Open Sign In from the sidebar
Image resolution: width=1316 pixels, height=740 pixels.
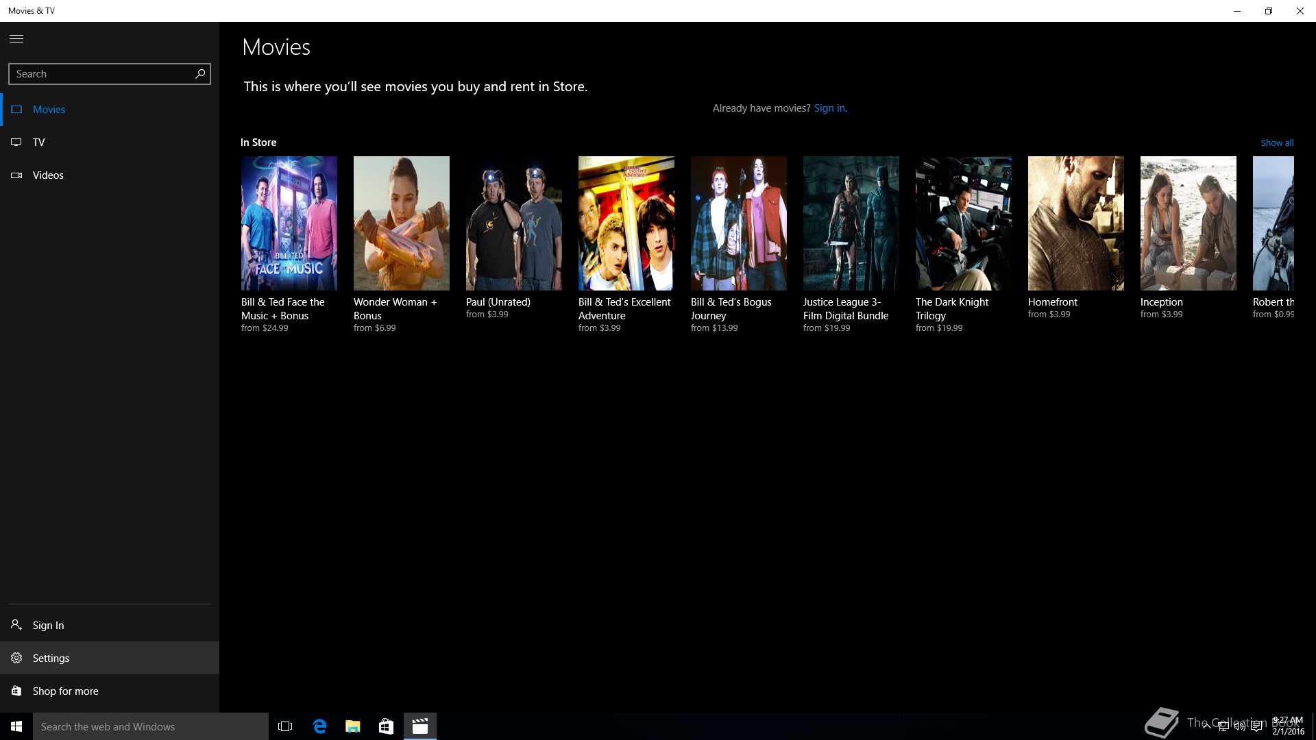click(110, 625)
